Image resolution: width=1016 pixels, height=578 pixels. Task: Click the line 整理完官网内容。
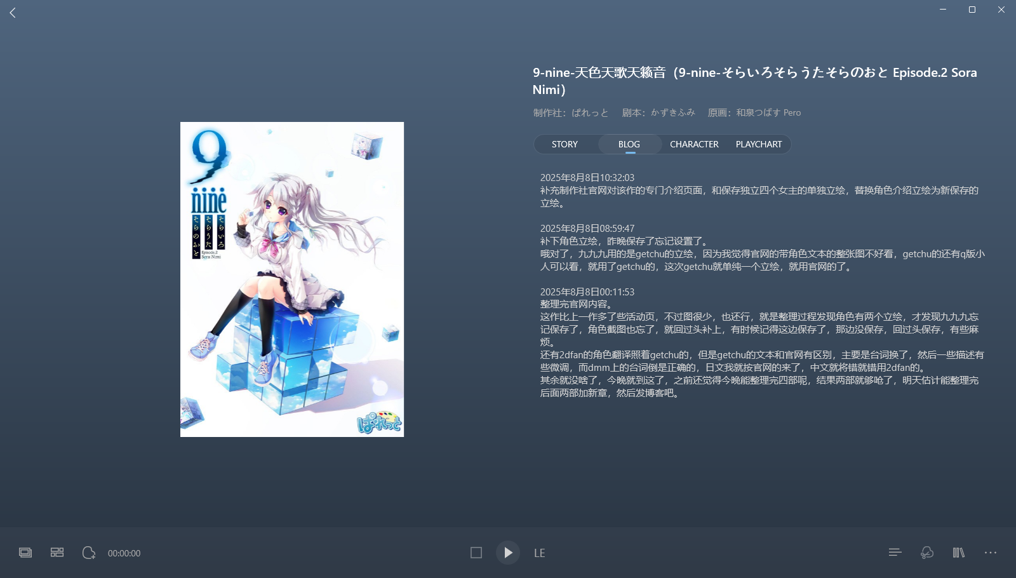click(x=577, y=304)
